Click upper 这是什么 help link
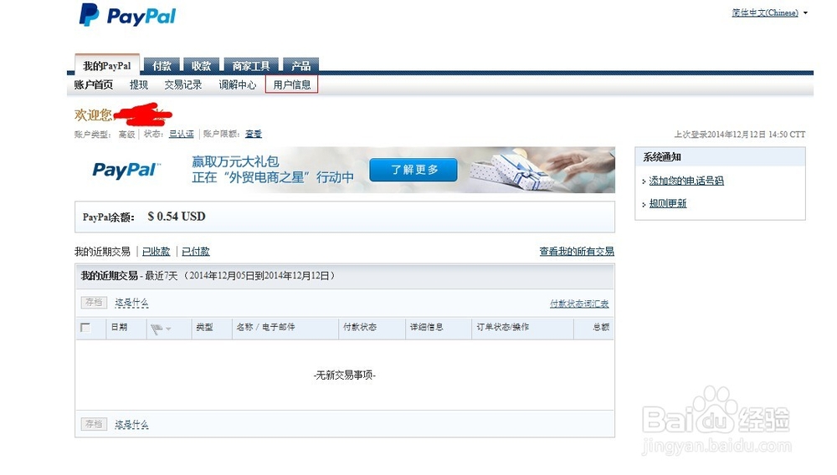 [131, 303]
